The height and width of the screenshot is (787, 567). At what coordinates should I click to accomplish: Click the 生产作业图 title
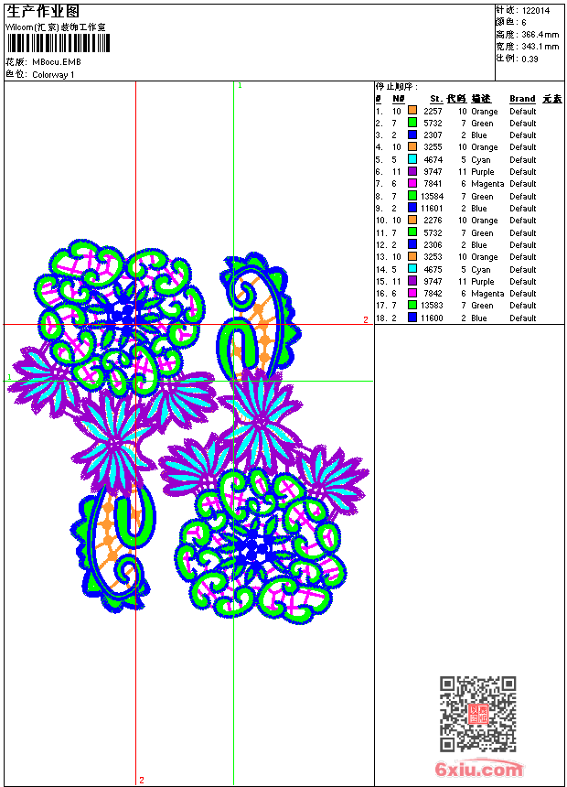point(43,12)
